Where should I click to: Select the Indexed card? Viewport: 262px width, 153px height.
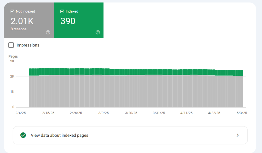point(79,20)
